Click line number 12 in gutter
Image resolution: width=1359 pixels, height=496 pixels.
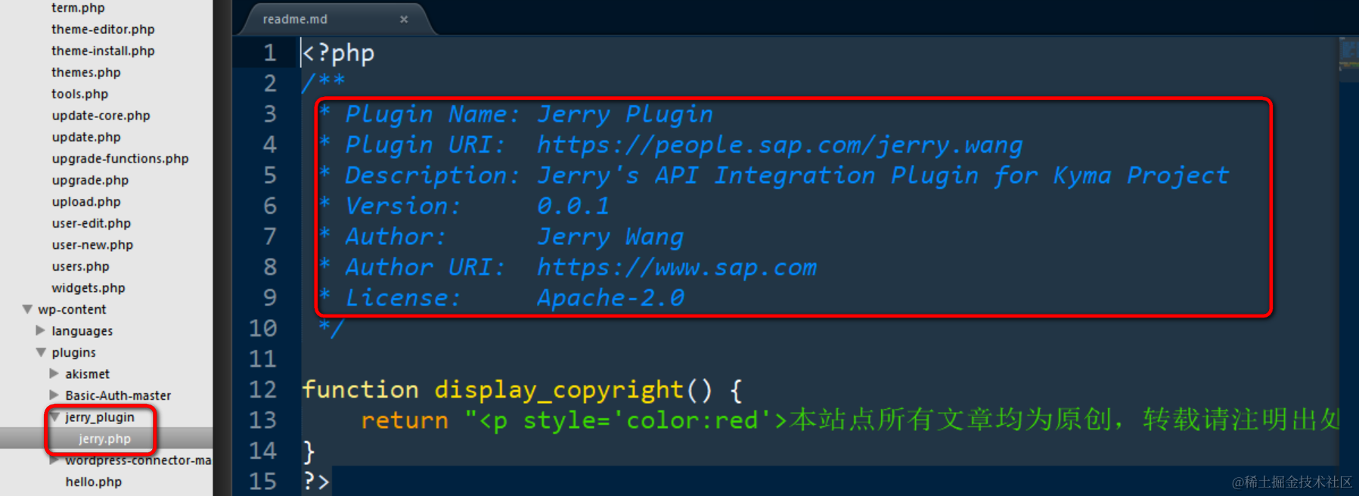[262, 389]
